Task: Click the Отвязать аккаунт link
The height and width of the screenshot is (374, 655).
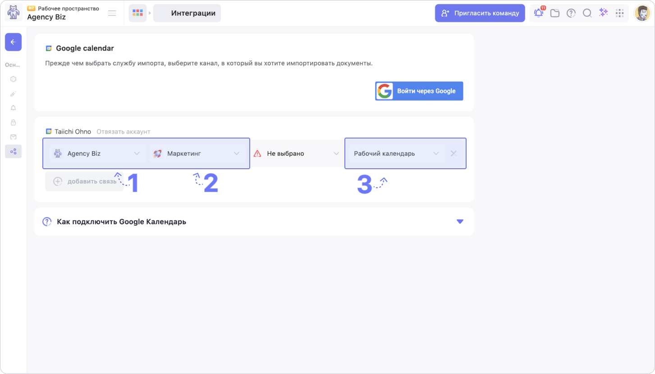Action: click(124, 132)
